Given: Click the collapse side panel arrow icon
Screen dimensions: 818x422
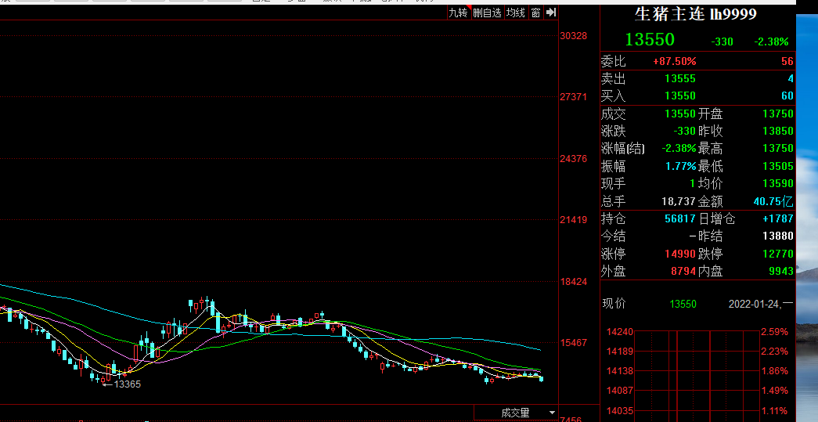Looking at the screenshot, I should click(x=551, y=13).
